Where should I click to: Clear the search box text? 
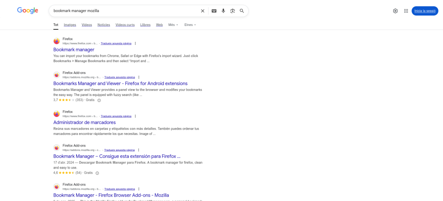pyautogui.click(x=202, y=11)
